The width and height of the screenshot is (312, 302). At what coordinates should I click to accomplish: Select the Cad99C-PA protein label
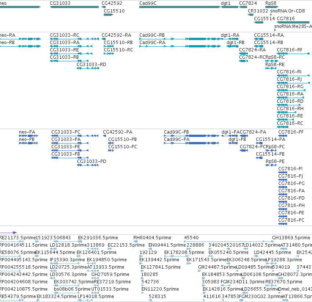177,139
